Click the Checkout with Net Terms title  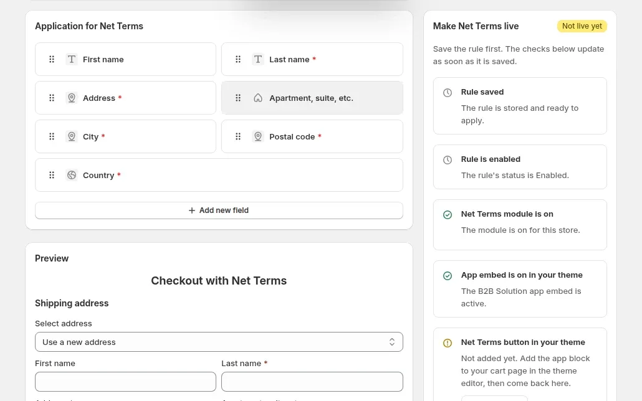219,281
